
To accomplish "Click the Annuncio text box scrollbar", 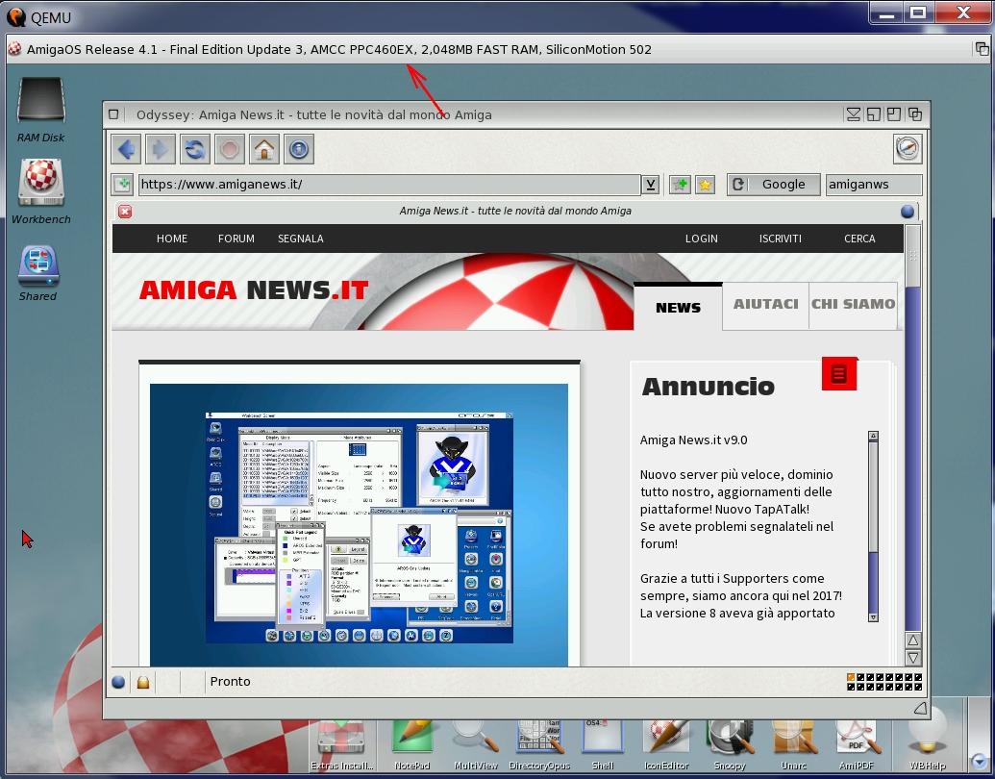I will click(x=873, y=526).
